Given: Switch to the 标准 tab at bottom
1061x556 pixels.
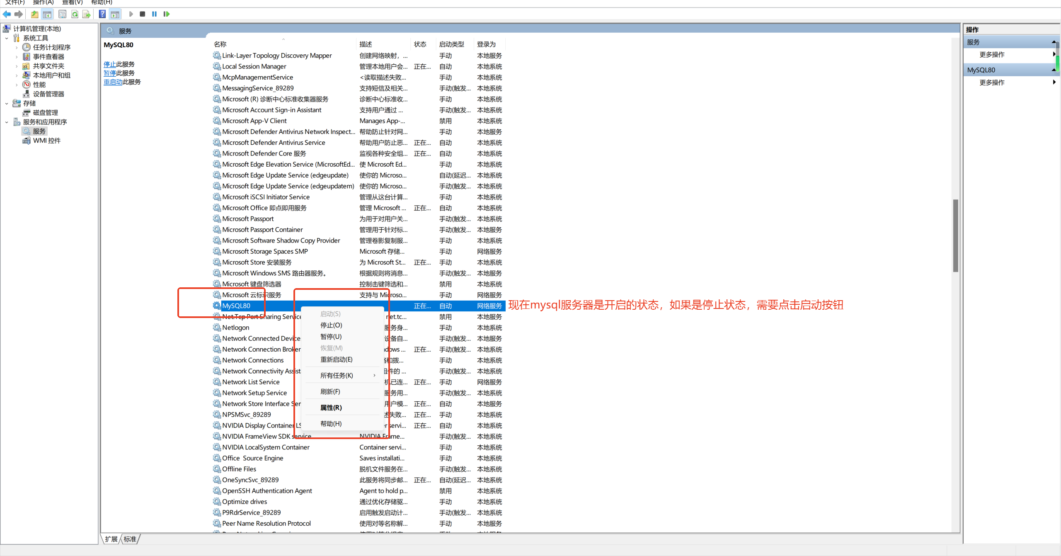Looking at the screenshot, I should pos(130,539).
